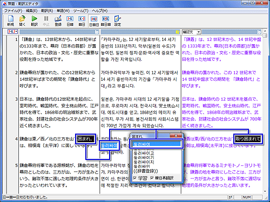Create a new document with 新規 icon

click(x=10, y=21)
